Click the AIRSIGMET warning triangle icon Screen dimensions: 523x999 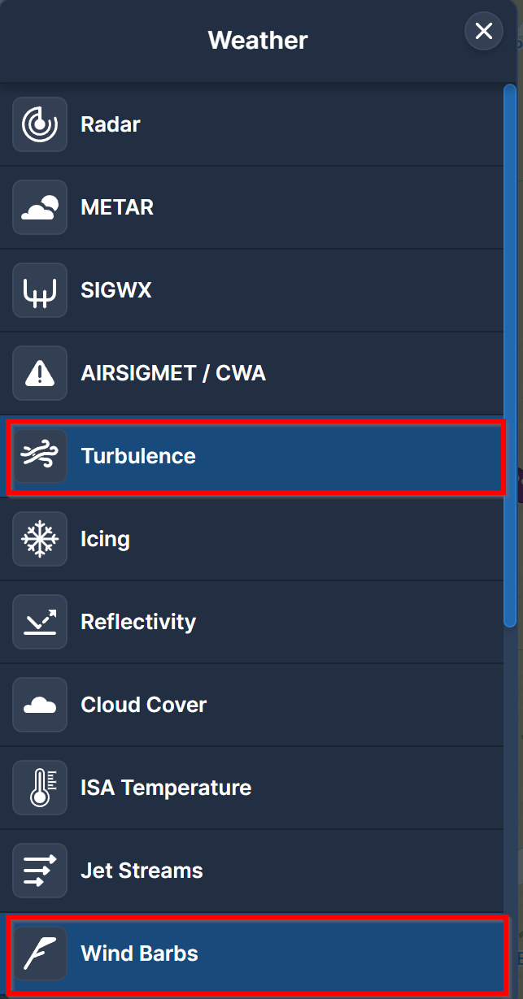click(40, 373)
